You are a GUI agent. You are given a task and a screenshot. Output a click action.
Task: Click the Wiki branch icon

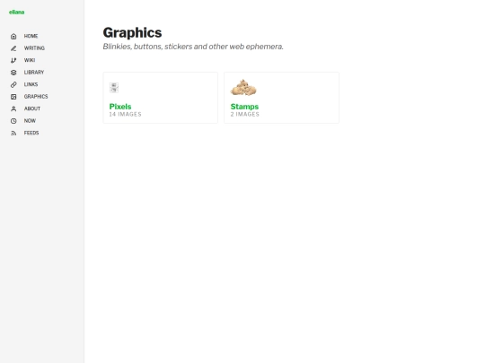click(x=13, y=60)
